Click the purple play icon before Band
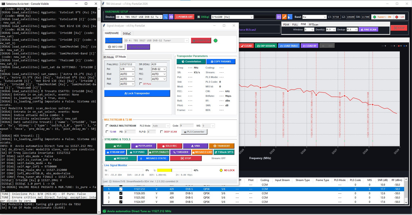Viewport: 412px width, 215px height. point(279,17)
